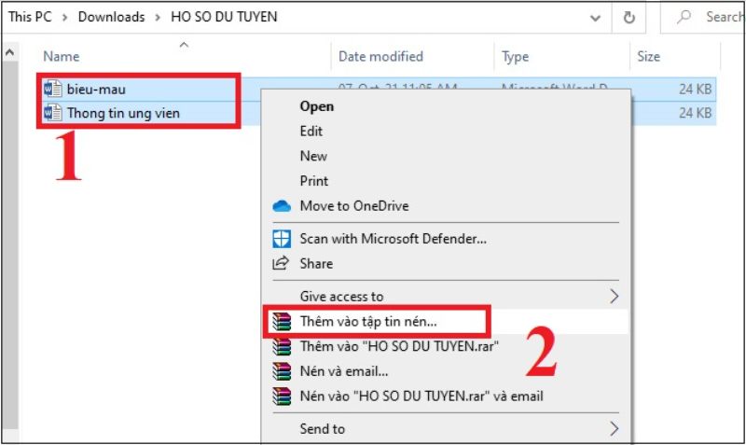Select Move to OneDrive
The image size is (746, 445).
pos(354,206)
